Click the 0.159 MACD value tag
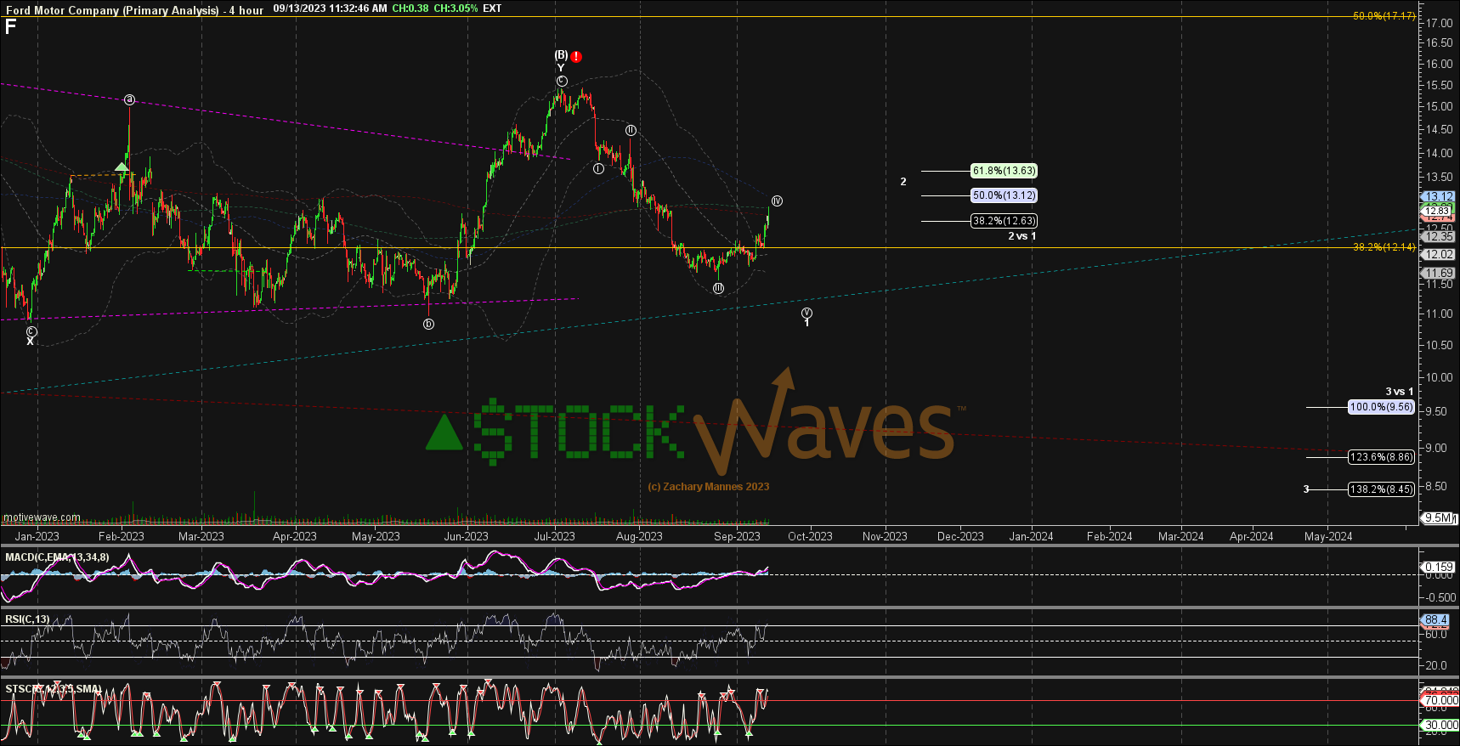Image resolution: width=1460 pixels, height=746 pixels. (1439, 567)
